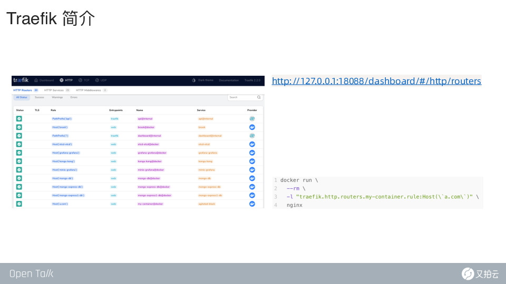Click the mongo-express1-db service tag
Image resolution: width=506 pixels, height=284 pixels.
tap(210, 196)
